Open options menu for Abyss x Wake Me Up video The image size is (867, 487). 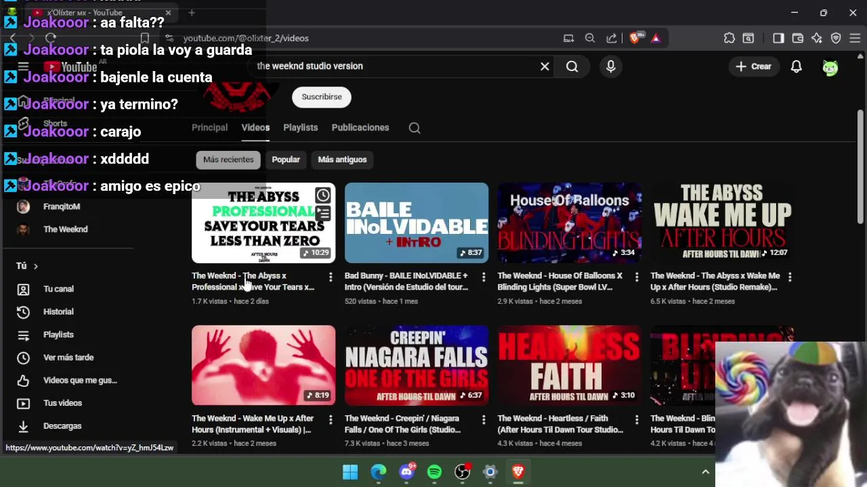coord(790,277)
